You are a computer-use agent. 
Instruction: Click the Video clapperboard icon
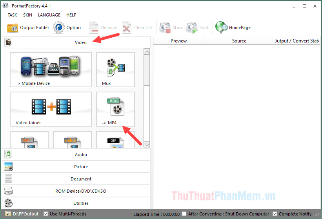click(8, 42)
